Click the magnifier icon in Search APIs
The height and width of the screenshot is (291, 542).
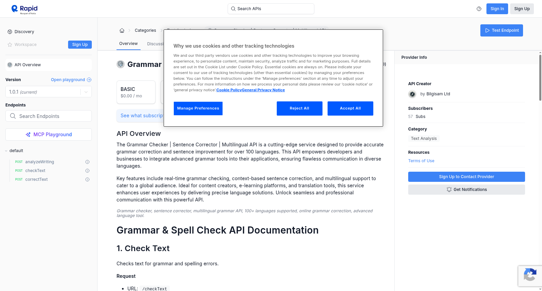pos(233,9)
